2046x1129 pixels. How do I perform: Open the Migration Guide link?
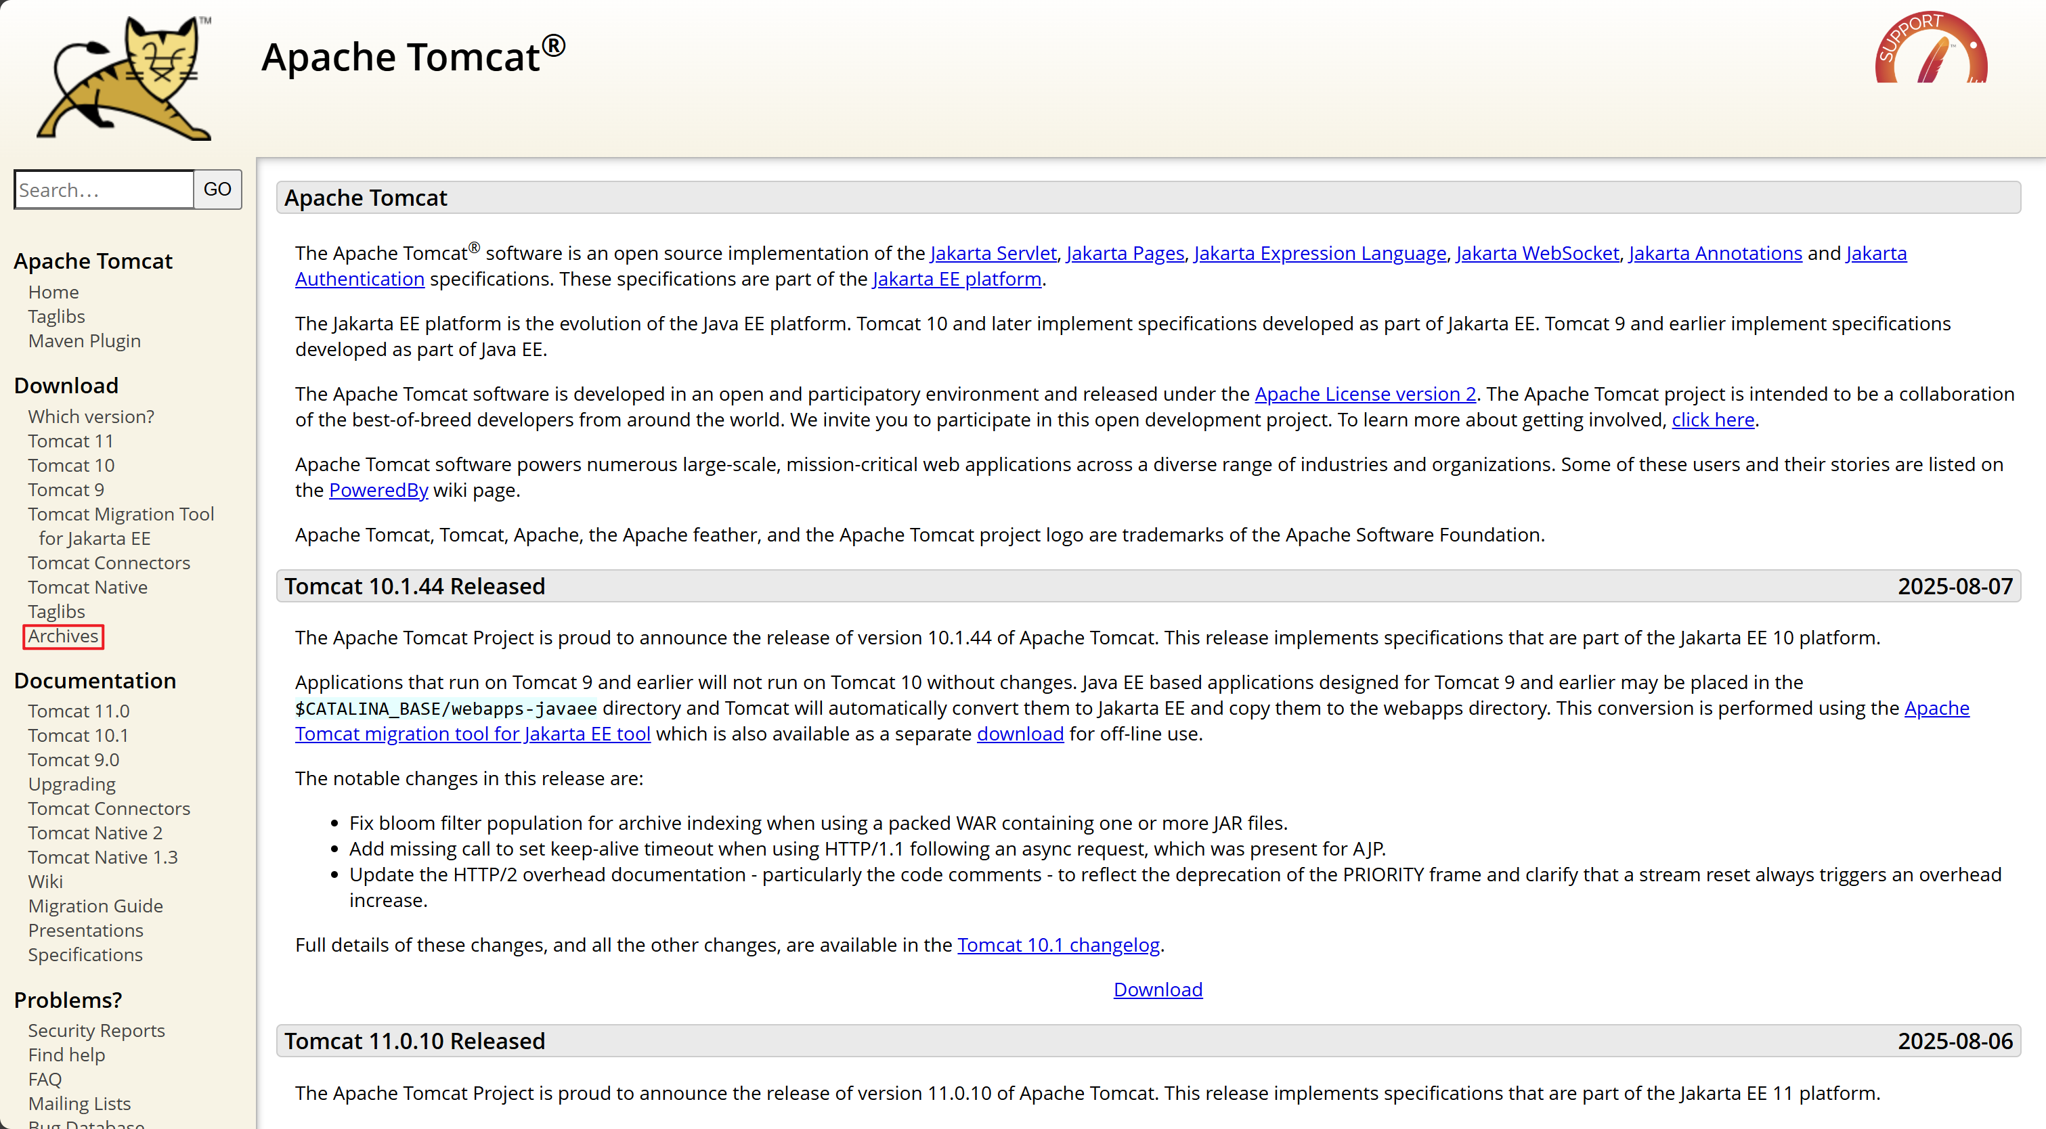[95, 906]
